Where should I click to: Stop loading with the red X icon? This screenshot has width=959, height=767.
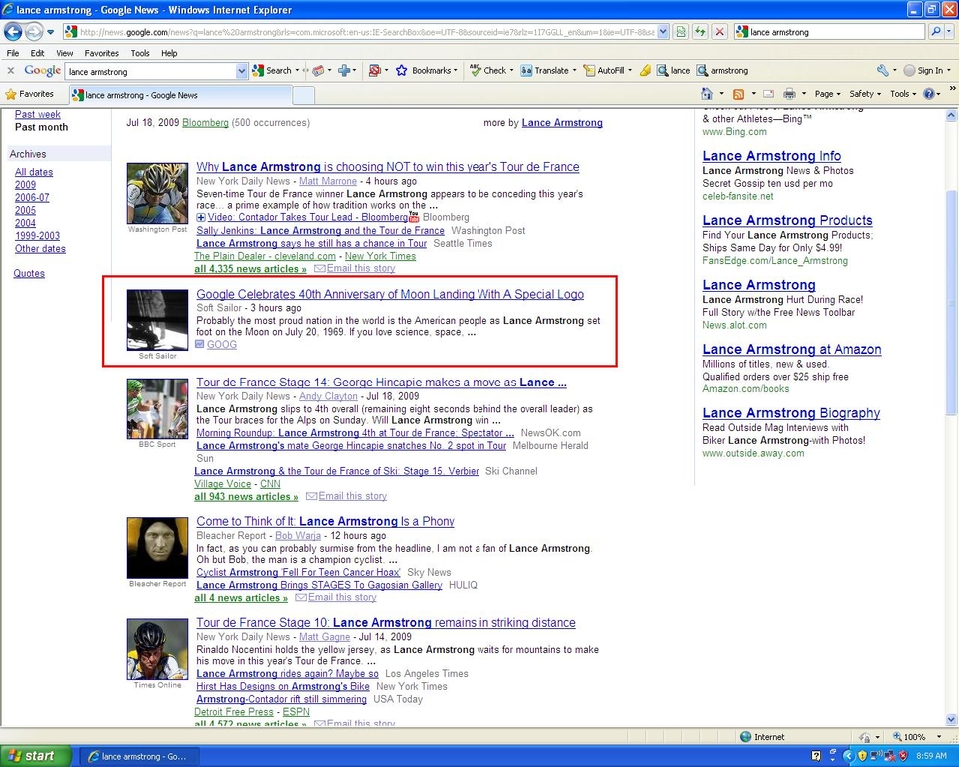(x=720, y=32)
